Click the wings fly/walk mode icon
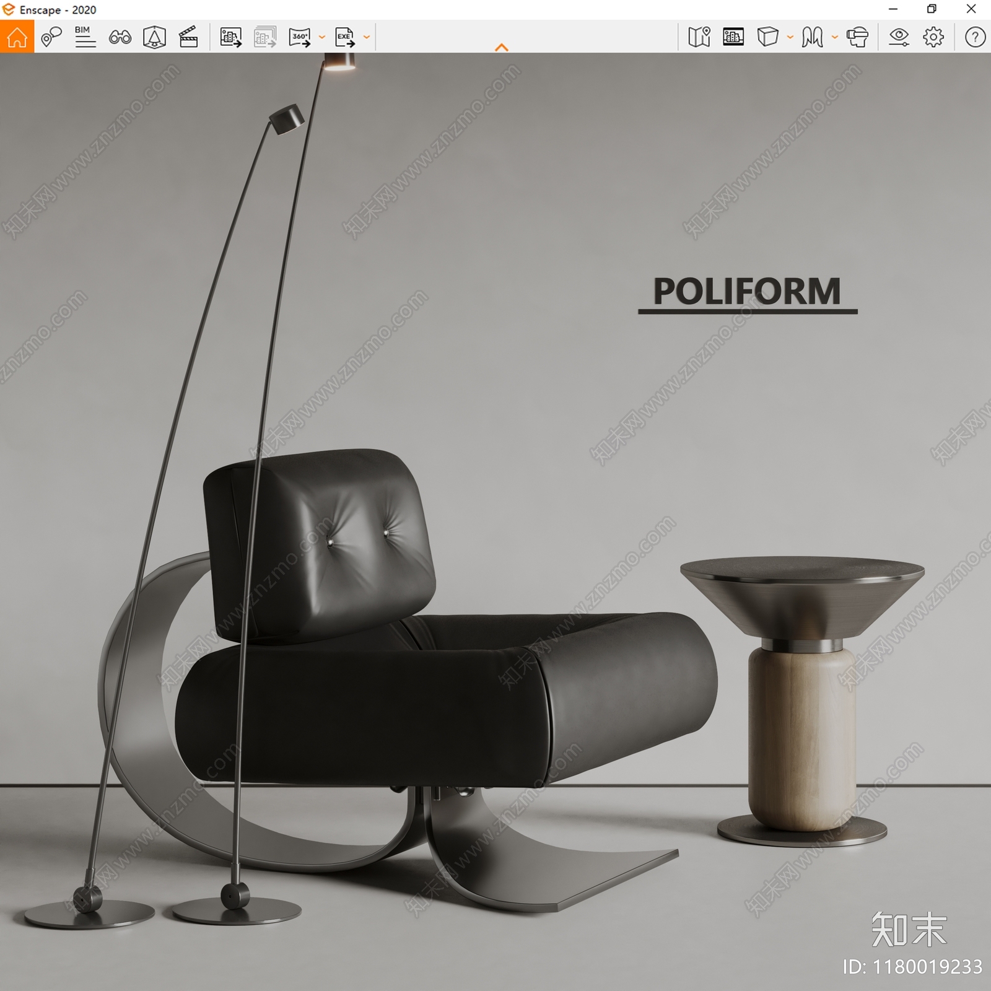 click(x=812, y=37)
